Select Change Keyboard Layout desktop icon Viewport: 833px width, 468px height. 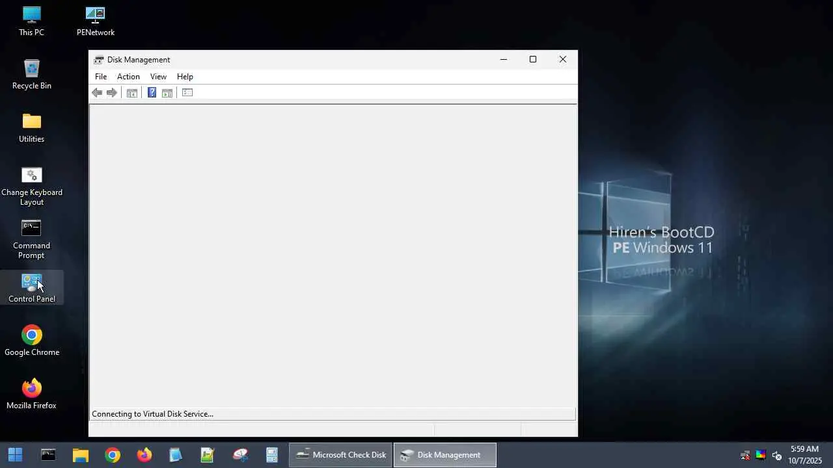(31, 187)
